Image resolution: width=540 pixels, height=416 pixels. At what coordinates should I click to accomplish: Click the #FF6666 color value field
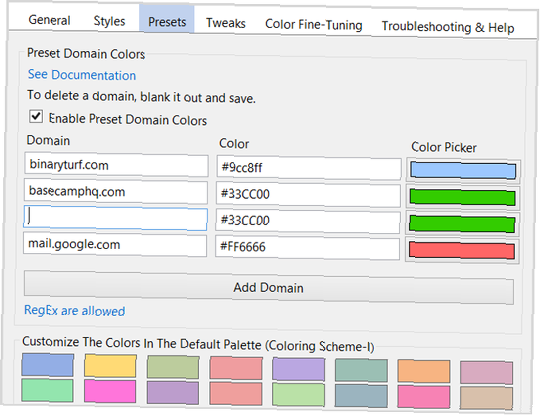(x=307, y=247)
